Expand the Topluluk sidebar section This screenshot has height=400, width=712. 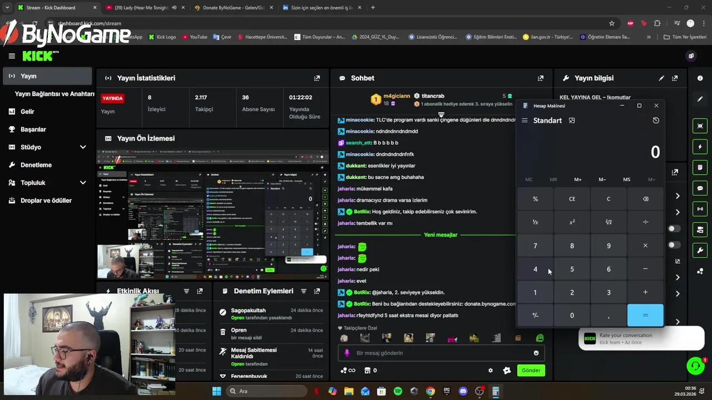coord(83,183)
